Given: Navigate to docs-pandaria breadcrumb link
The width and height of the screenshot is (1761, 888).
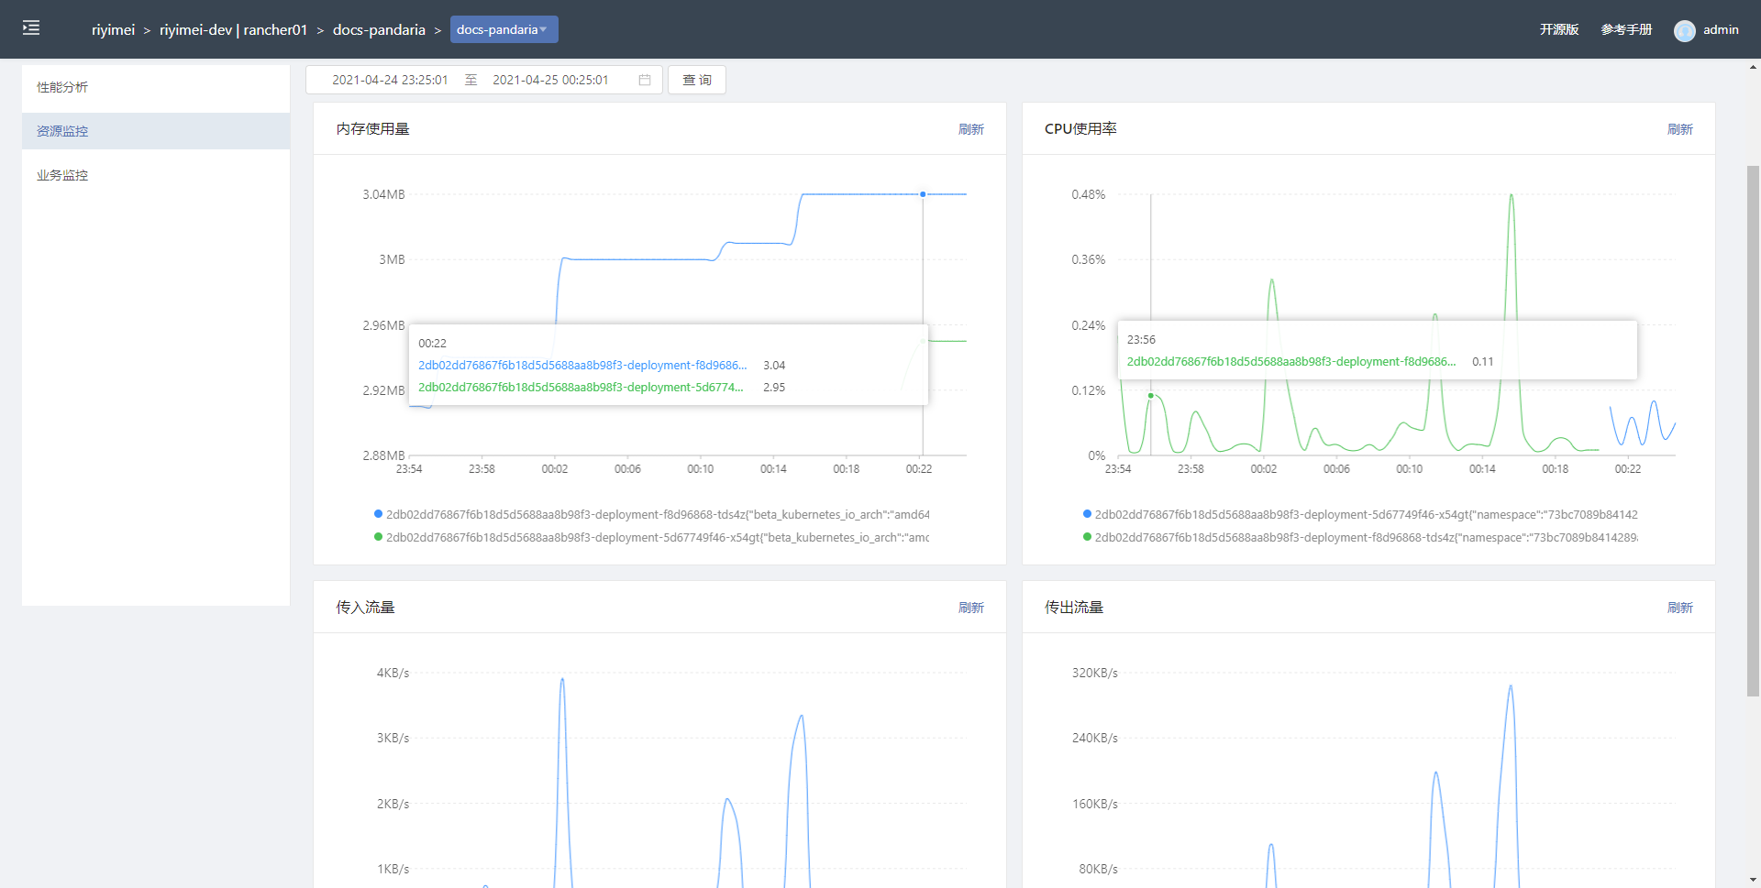Looking at the screenshot, I should 379,29.
